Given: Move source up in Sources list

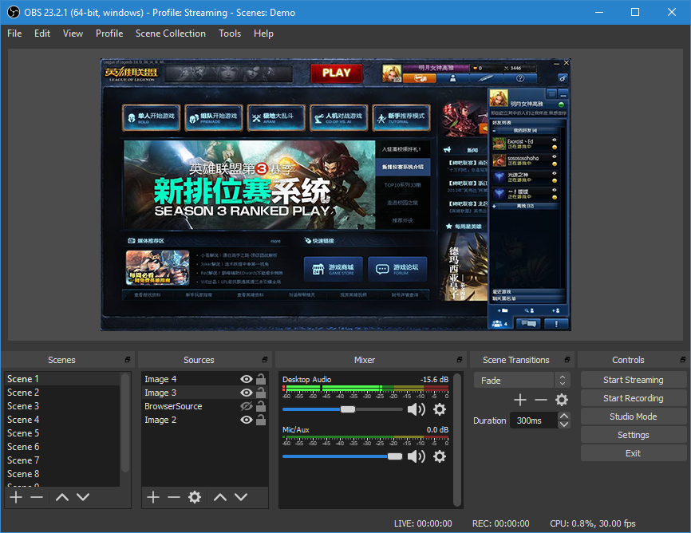Looking at the screenshot, I should pos(220,497).
